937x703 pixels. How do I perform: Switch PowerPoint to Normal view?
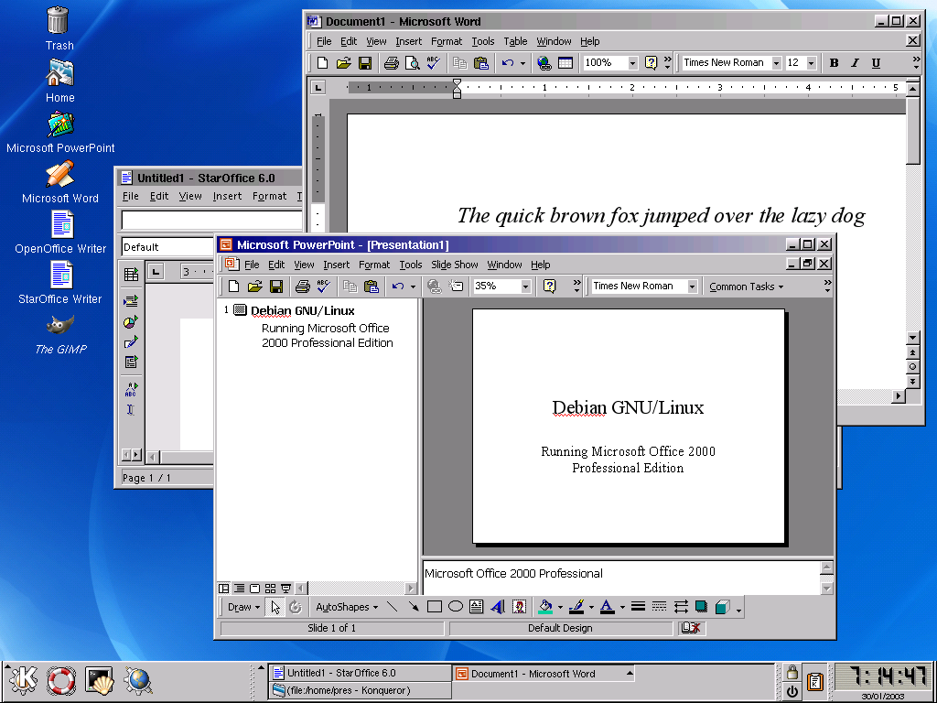(223, 589)
